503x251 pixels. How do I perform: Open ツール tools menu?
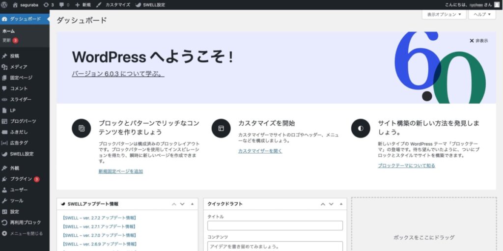point(25,200)
